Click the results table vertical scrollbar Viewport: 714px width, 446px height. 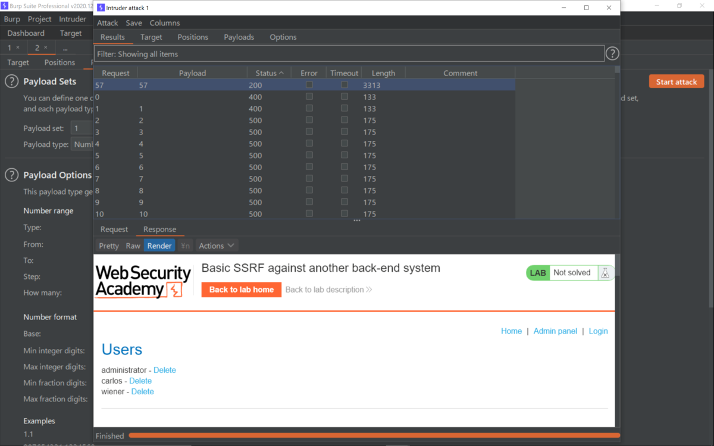pyautogui.click(x=618, y=143)
